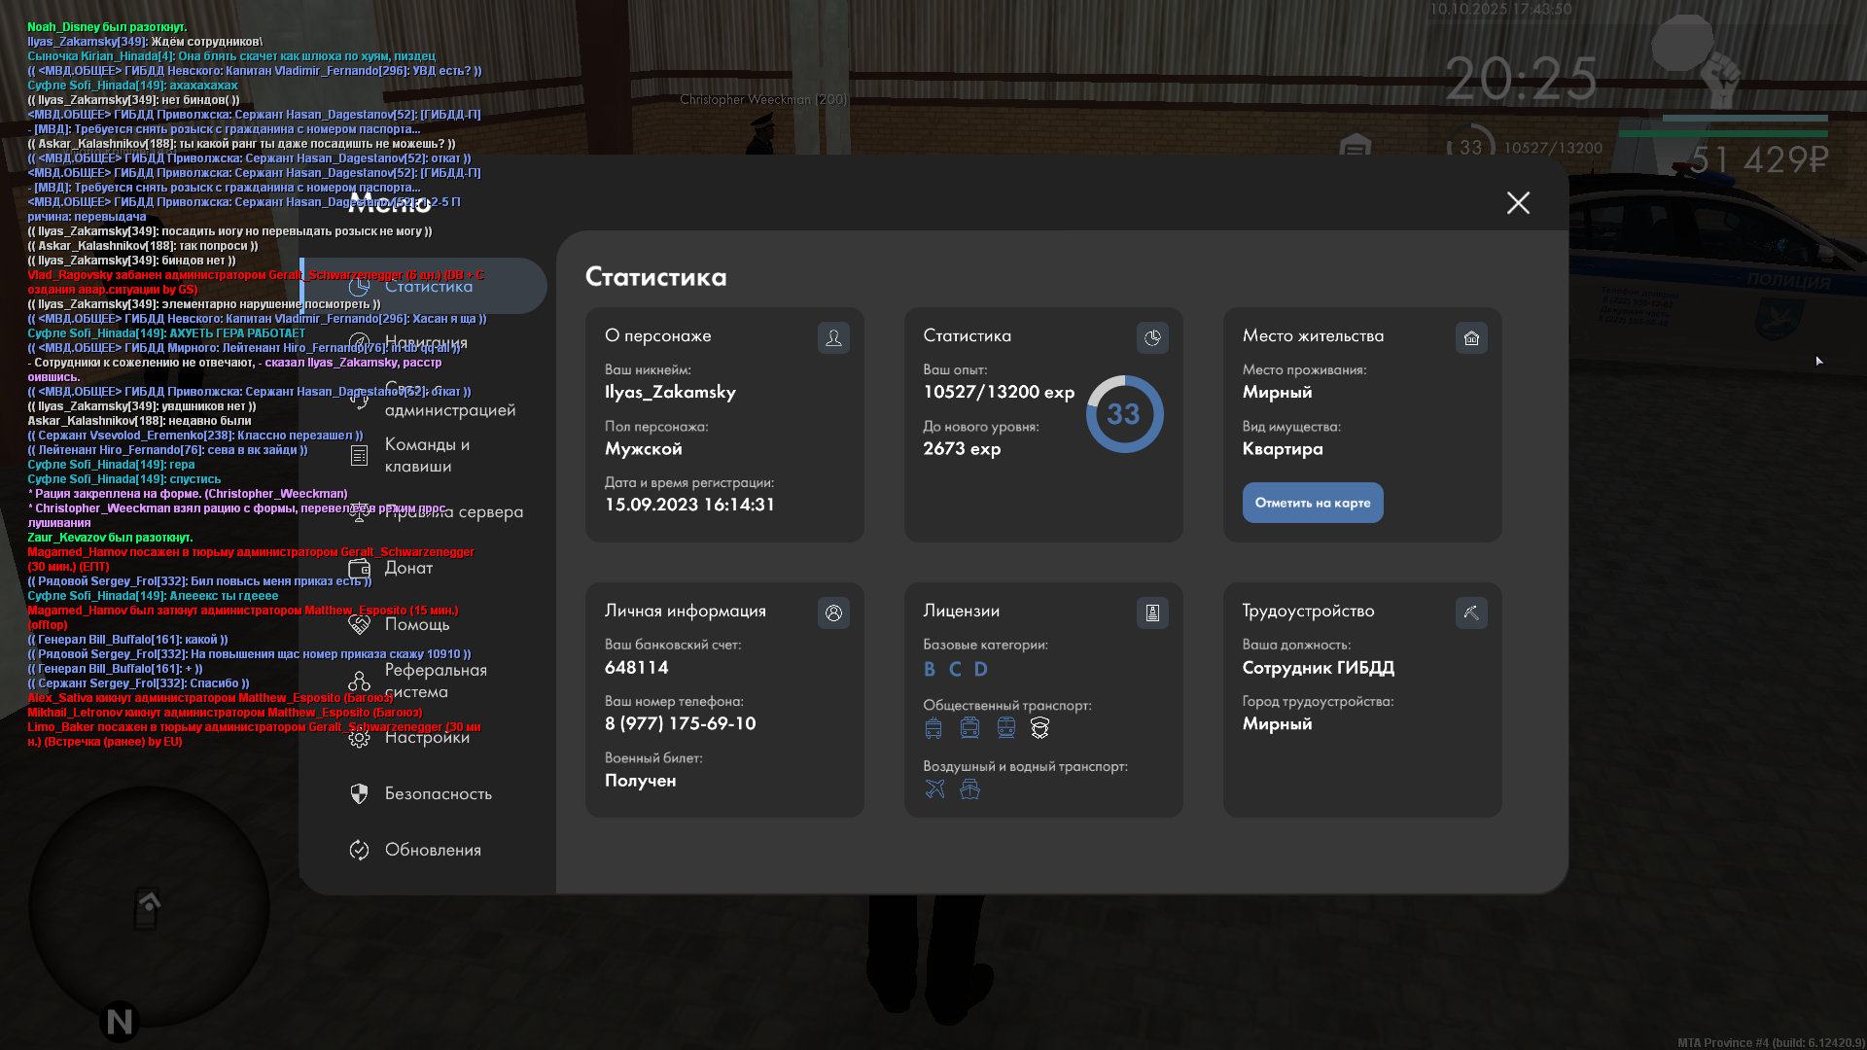Open the Реферальная система section
This screenshot has height=1050, width=1867.
pyautogui.click(x=435, y=681)
